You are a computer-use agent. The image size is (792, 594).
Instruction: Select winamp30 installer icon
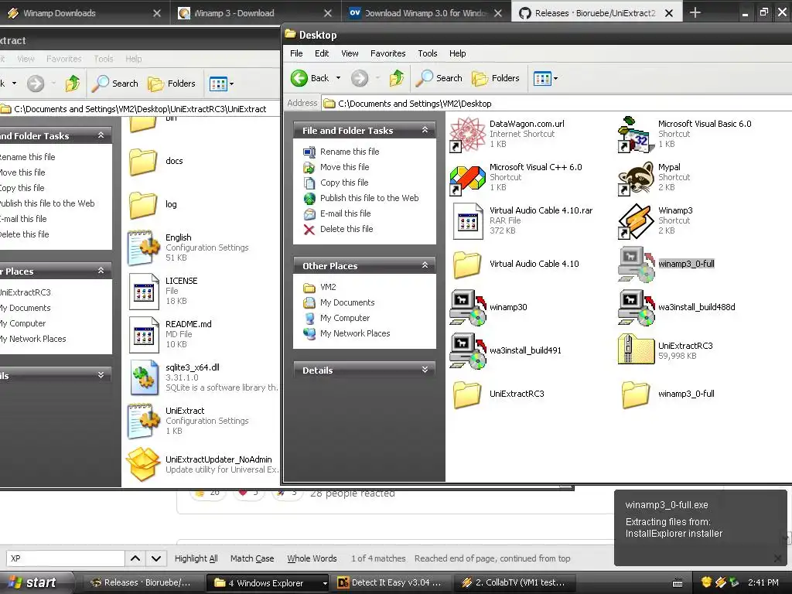coord(467,307)
